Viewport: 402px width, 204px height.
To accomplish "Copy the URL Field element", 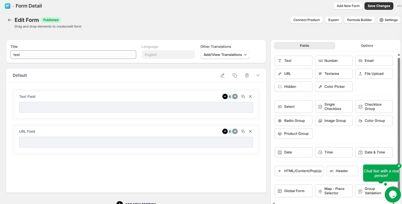I will [243, 131].
